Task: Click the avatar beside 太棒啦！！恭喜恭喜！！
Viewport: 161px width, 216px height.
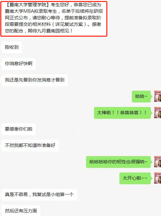Action: coord(157,113)
